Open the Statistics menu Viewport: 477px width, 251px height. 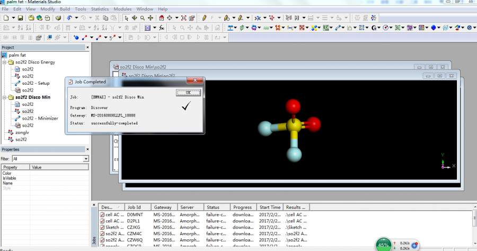click(x=100, y=9)
